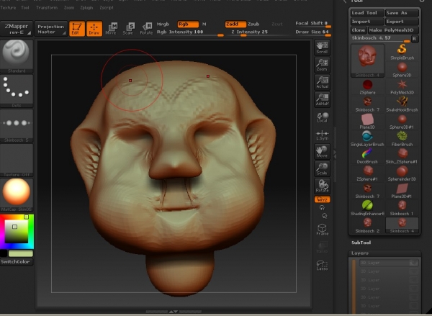This screenshot has height=316, width=432.
Task: Click Make PolyMesh3D button
Action: point(393,30)
